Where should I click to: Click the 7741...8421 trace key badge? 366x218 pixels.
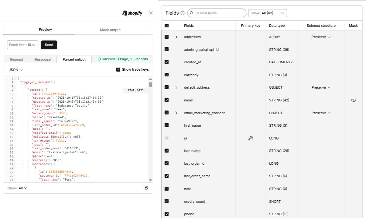(135, 90)
